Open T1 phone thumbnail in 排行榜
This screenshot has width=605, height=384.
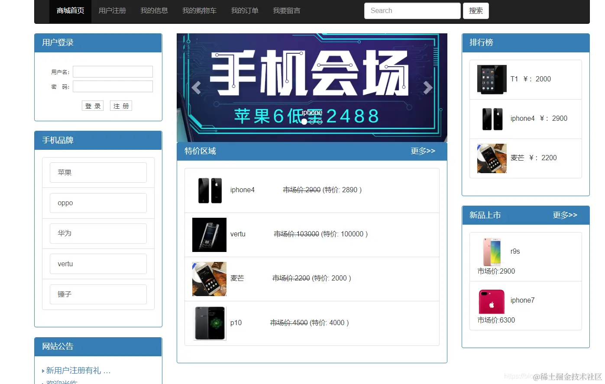click(x=492, y=80)
